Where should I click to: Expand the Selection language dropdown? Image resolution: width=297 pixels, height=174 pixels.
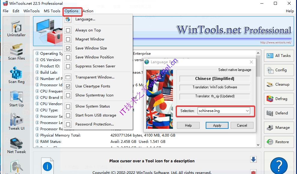click(247, 111)
